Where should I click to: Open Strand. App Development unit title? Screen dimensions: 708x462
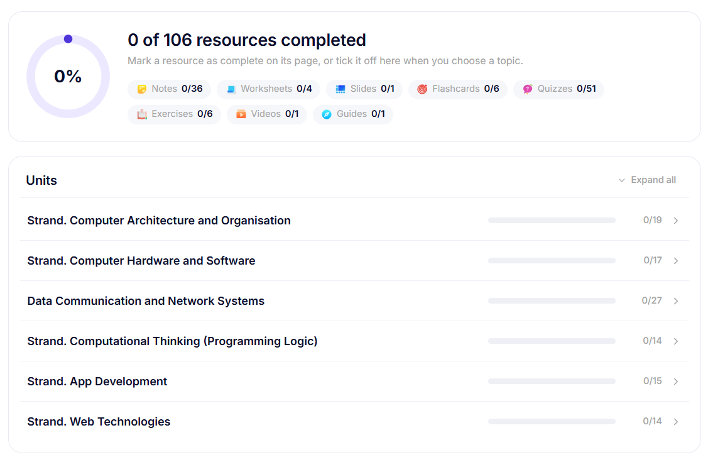(97, 381)
